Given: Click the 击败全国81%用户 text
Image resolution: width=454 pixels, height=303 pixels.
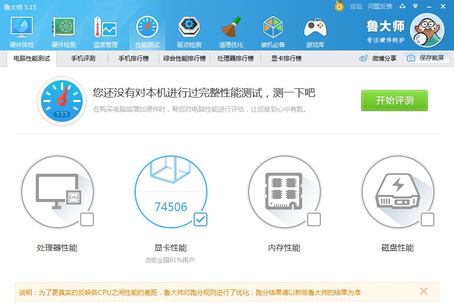Looking at the screenshot, I should [x=169, y=260].
